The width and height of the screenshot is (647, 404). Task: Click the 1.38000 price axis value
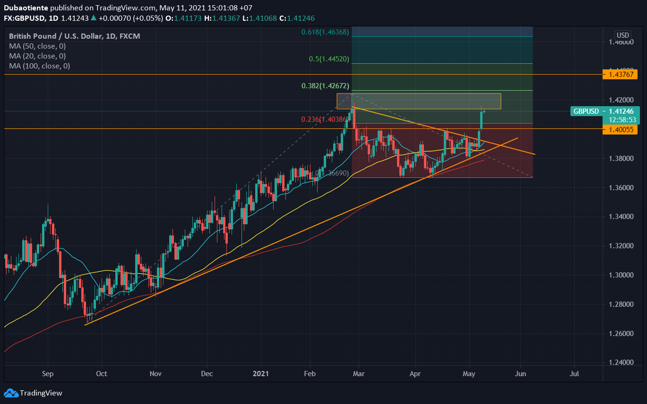(621, 158)
